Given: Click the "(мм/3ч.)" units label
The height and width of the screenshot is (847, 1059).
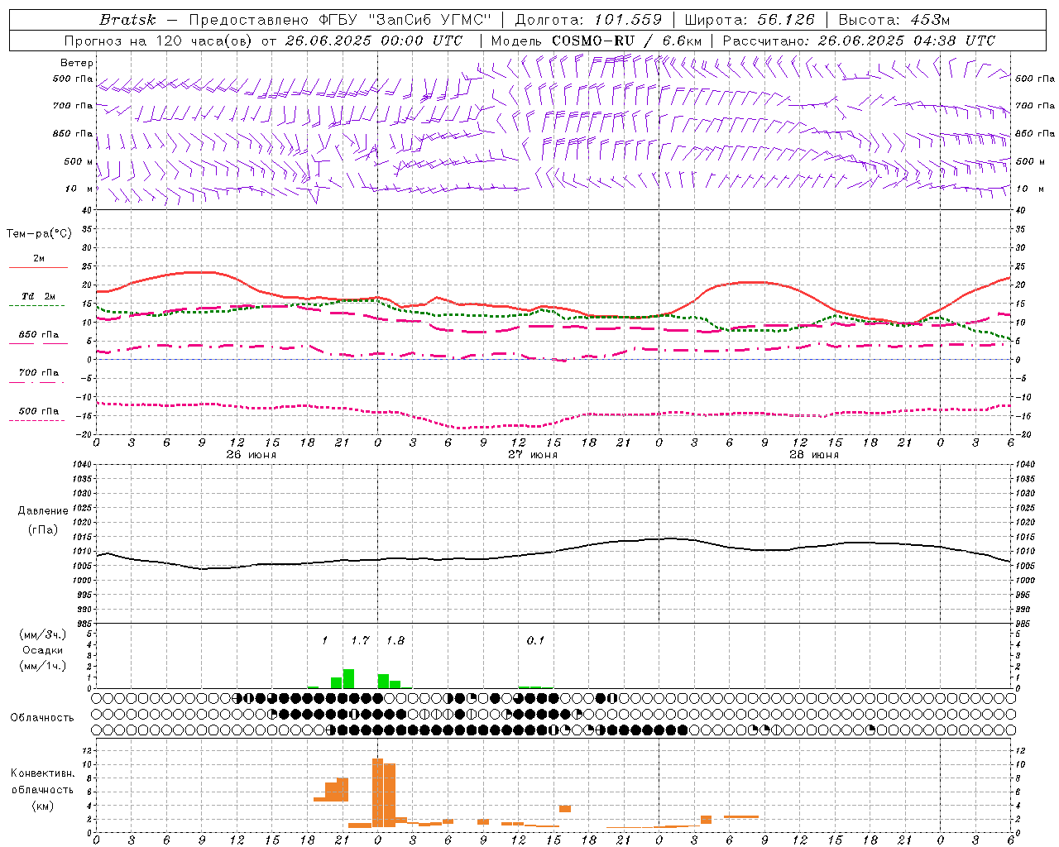Looking at the screenshot, I should click(42, 634).
